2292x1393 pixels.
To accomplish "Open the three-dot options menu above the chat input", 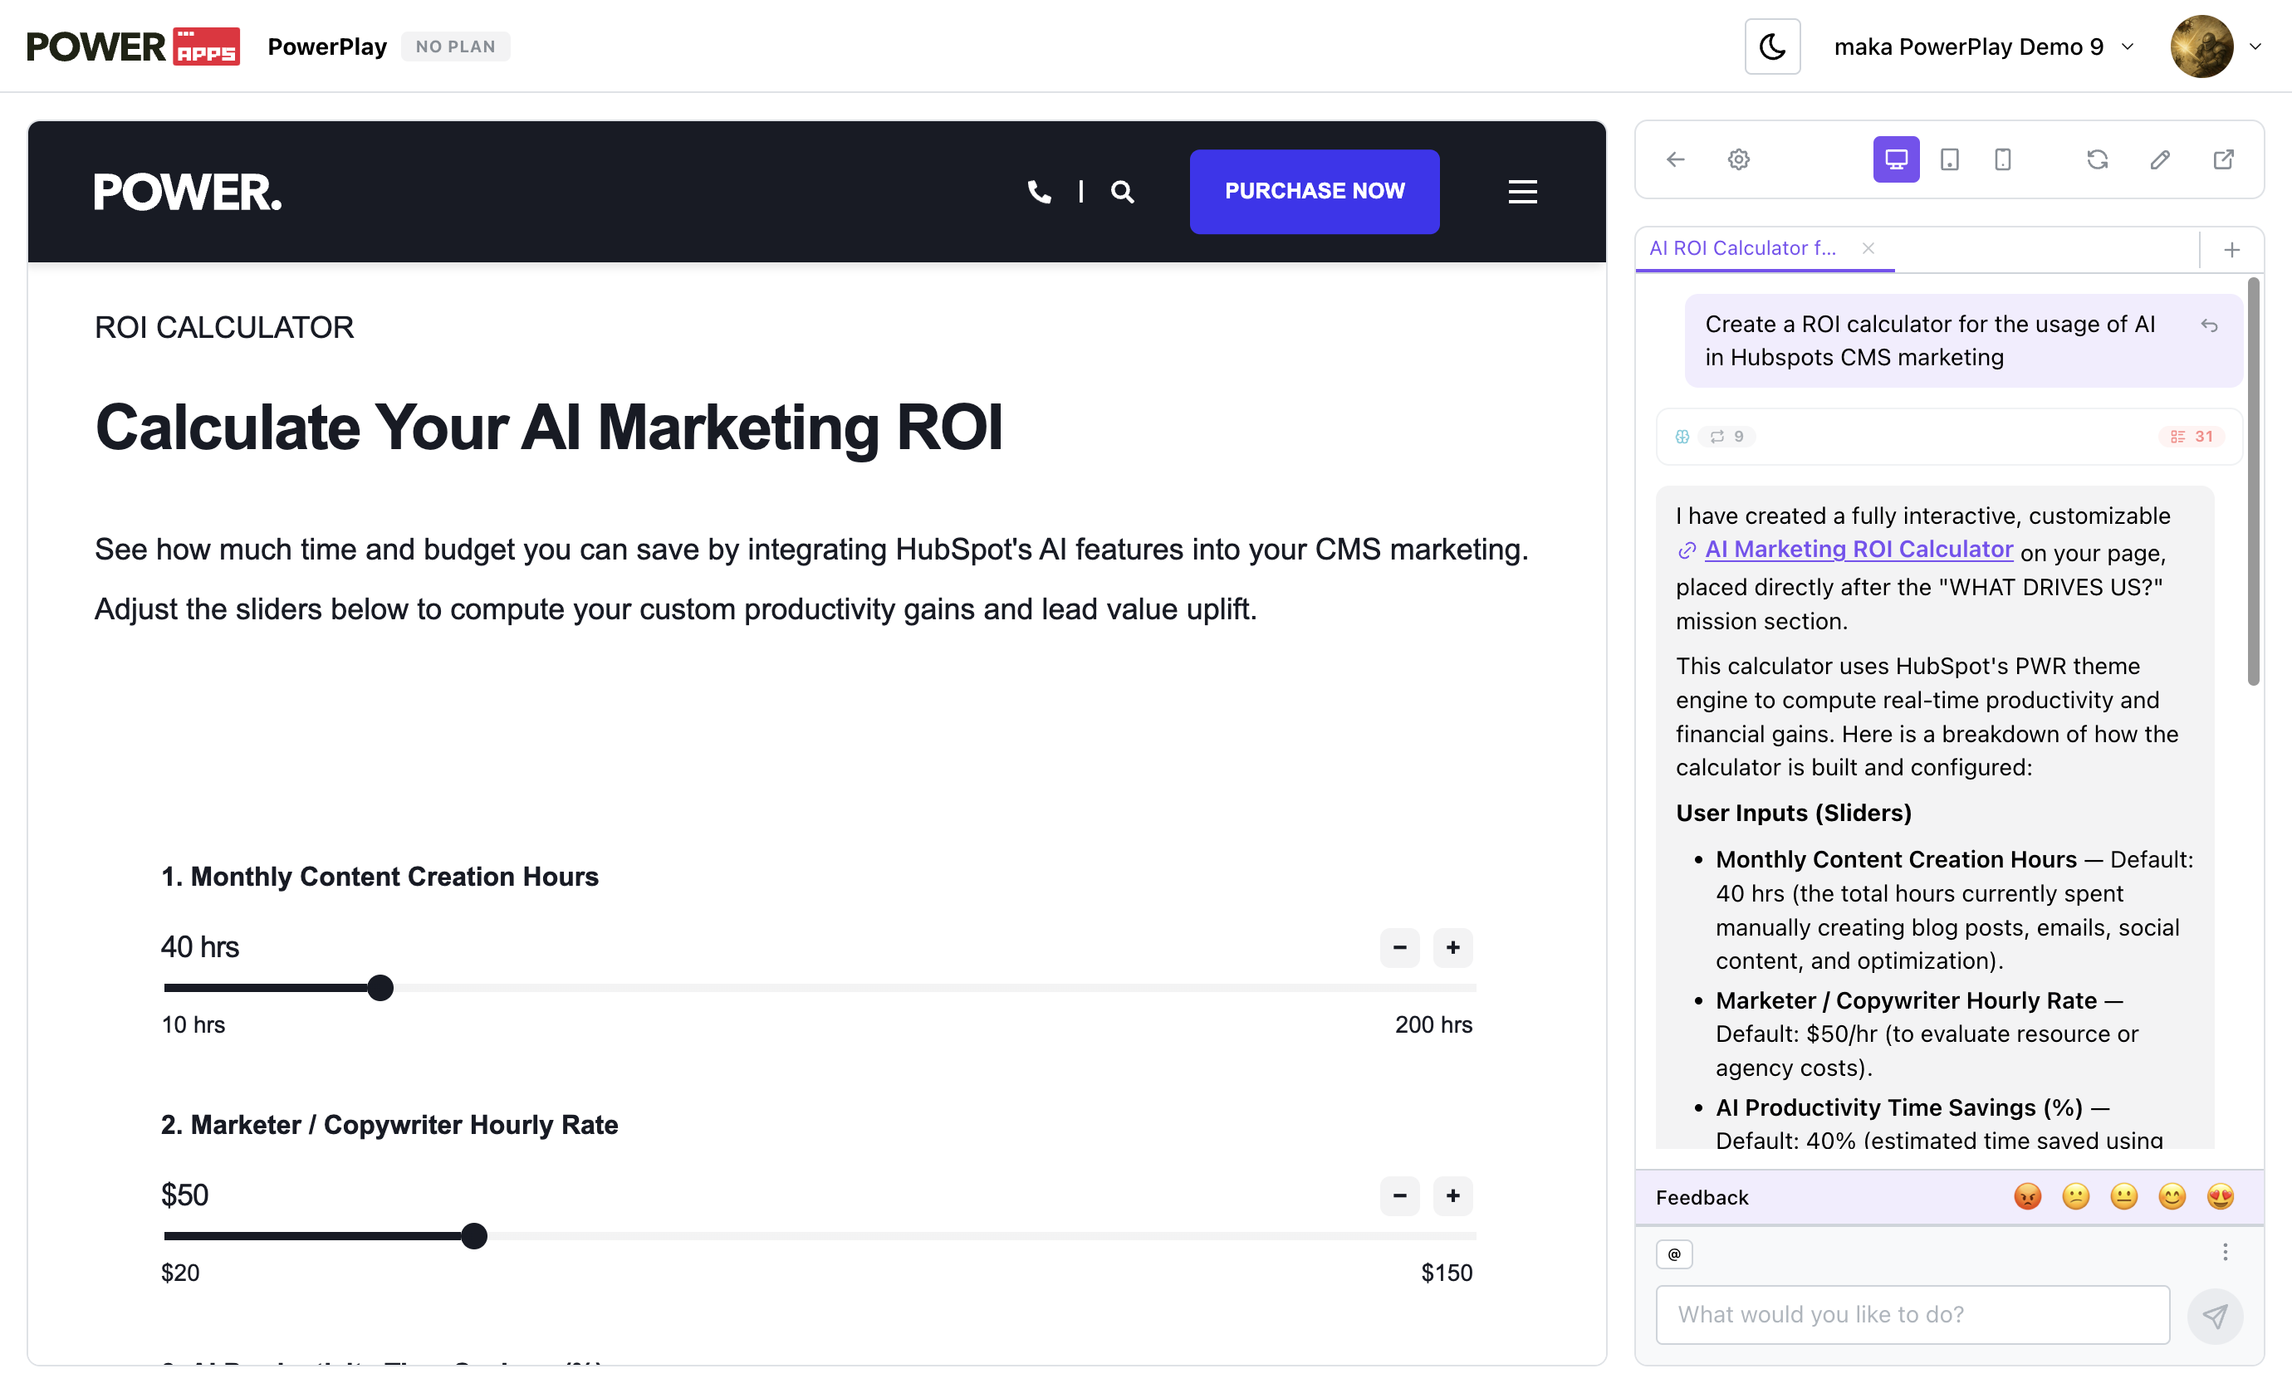I will pyautogui.click(x=2225, y=1253).
